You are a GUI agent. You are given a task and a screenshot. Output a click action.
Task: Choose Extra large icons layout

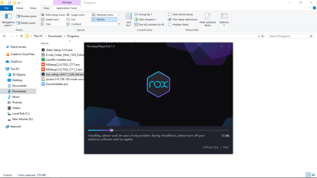click(53, 15)
